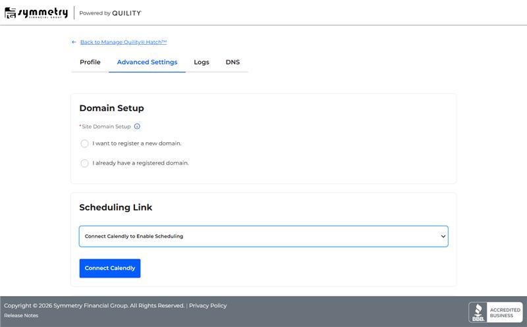Click the back arrow icon beside Manage Quility Hatch
Image resolution: width=527 pixels, height=327 pixels.
74,42
